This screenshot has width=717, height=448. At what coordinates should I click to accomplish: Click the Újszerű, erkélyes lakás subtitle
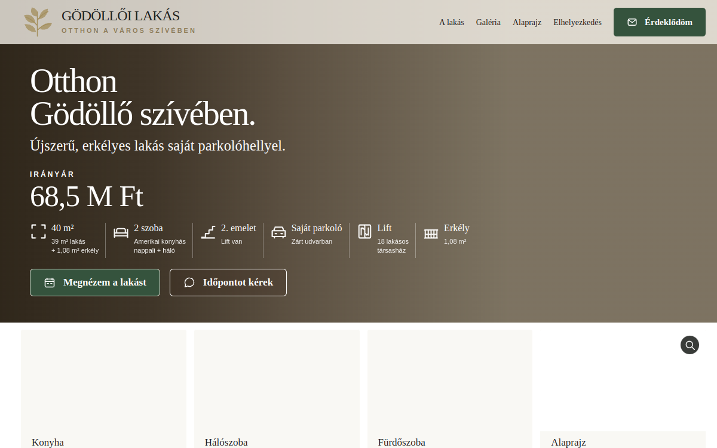coord(158,146)
